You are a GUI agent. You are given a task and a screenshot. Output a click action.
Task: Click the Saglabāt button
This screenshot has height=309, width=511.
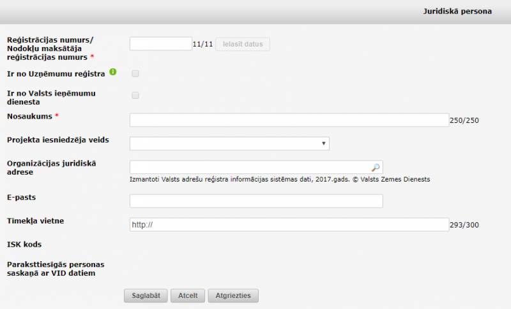point(145,296)
